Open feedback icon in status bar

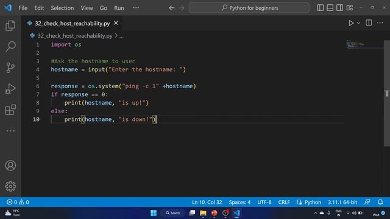tap(367, 202)
